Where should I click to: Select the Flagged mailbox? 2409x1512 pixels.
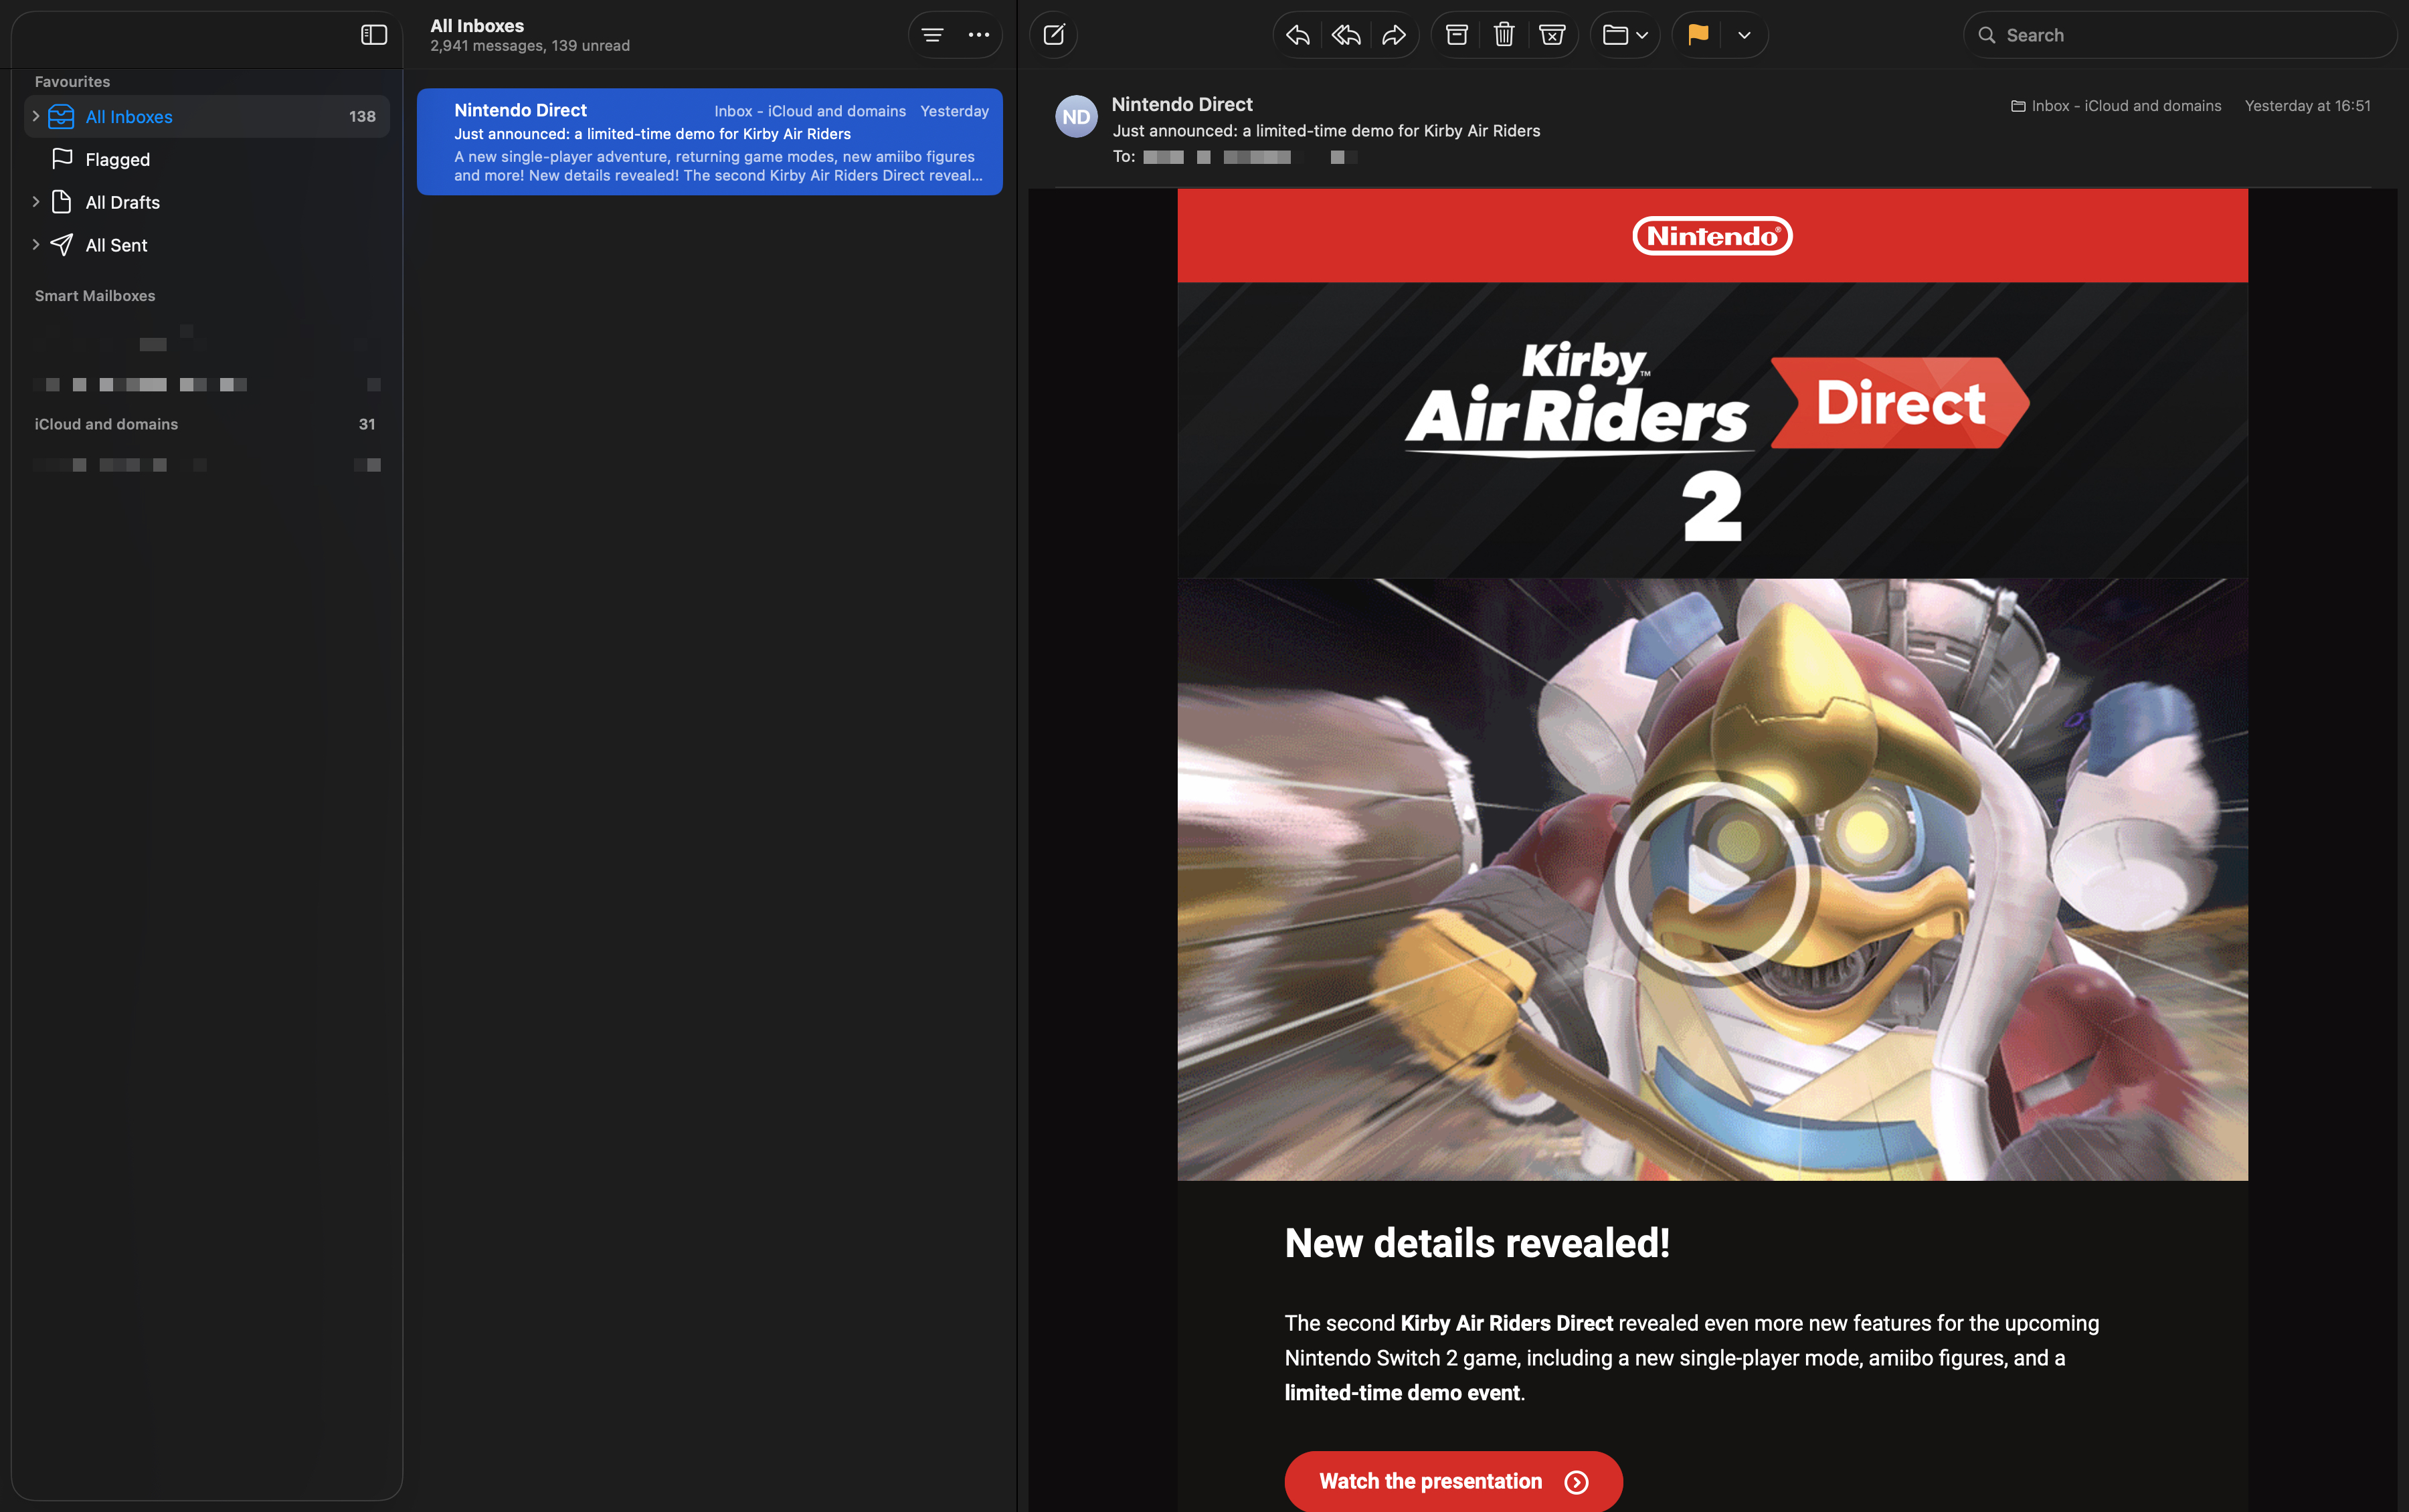pyautogui.click(x=117, y=159)
